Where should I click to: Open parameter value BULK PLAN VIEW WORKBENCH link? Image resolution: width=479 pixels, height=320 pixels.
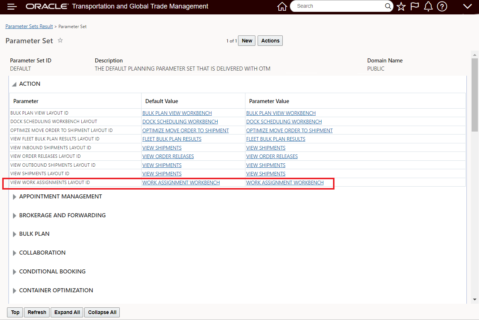[x=281, y=113]
